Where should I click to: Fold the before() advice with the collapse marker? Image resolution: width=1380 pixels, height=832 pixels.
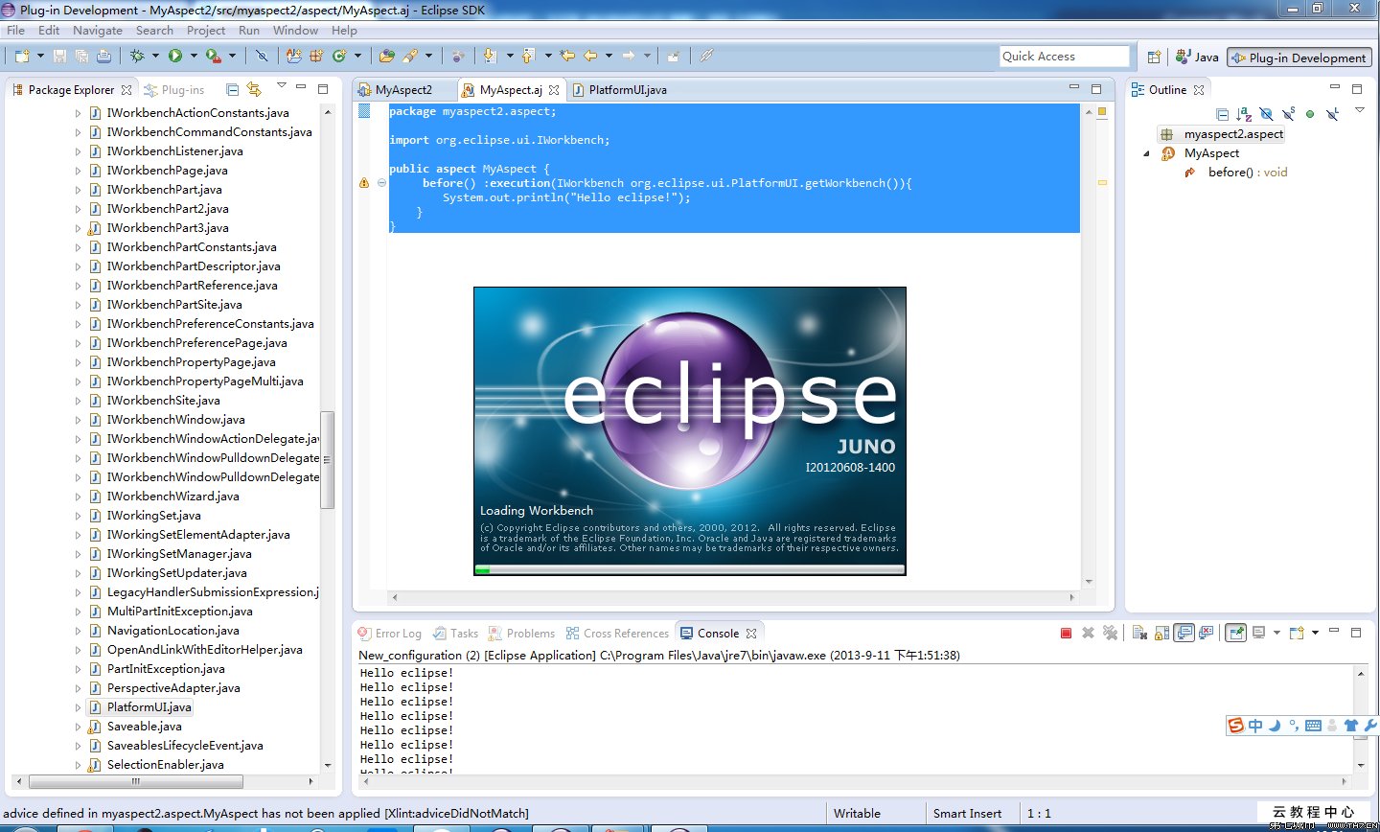[x=381, y=183]
